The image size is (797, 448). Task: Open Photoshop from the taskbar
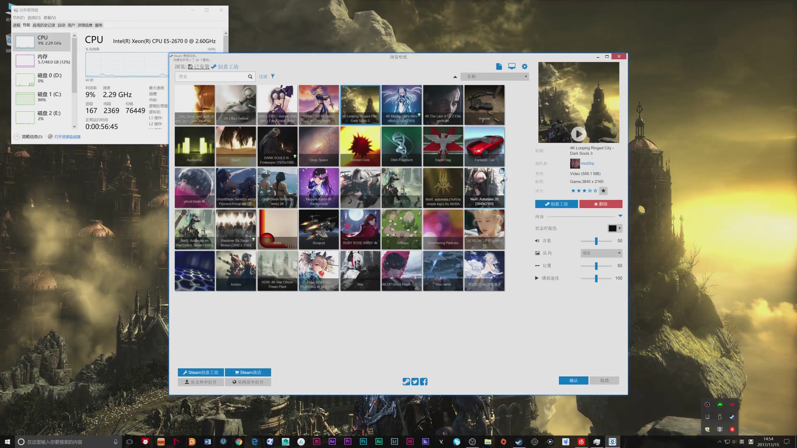pos(363,442)
